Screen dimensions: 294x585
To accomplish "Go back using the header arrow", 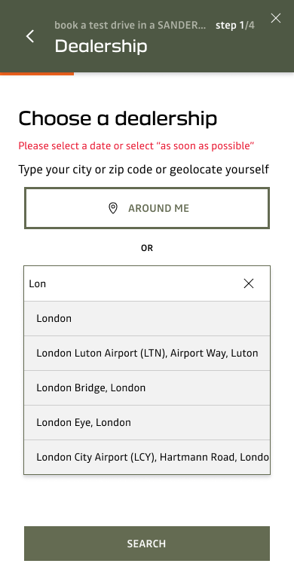I will click(30, 36).
